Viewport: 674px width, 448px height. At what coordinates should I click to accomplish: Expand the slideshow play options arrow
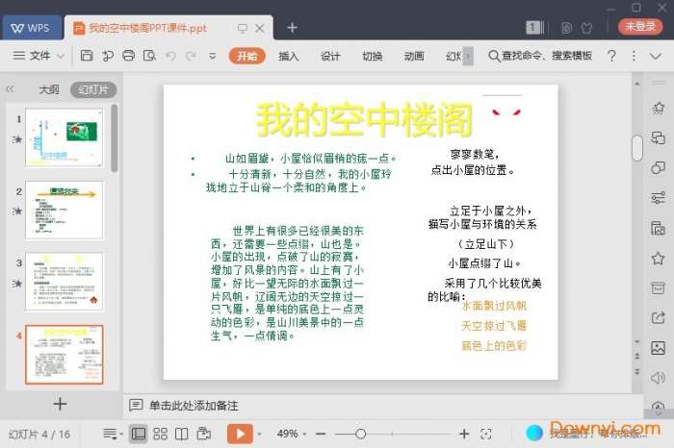tap(259, 435)
